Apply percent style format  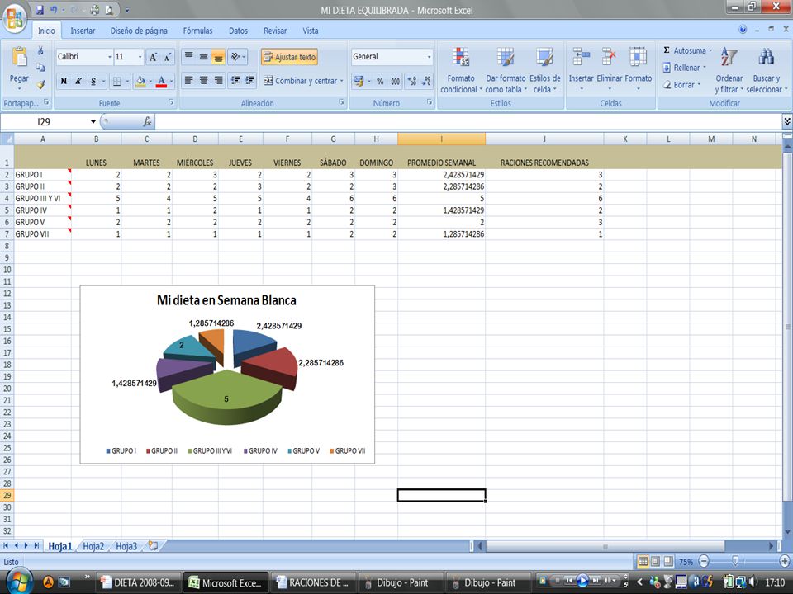(380, 81)
